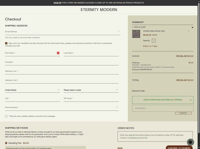The width and height of the screenshot is (200, 149).
Task: Focus the Email Address field
Action: point(62,32)
